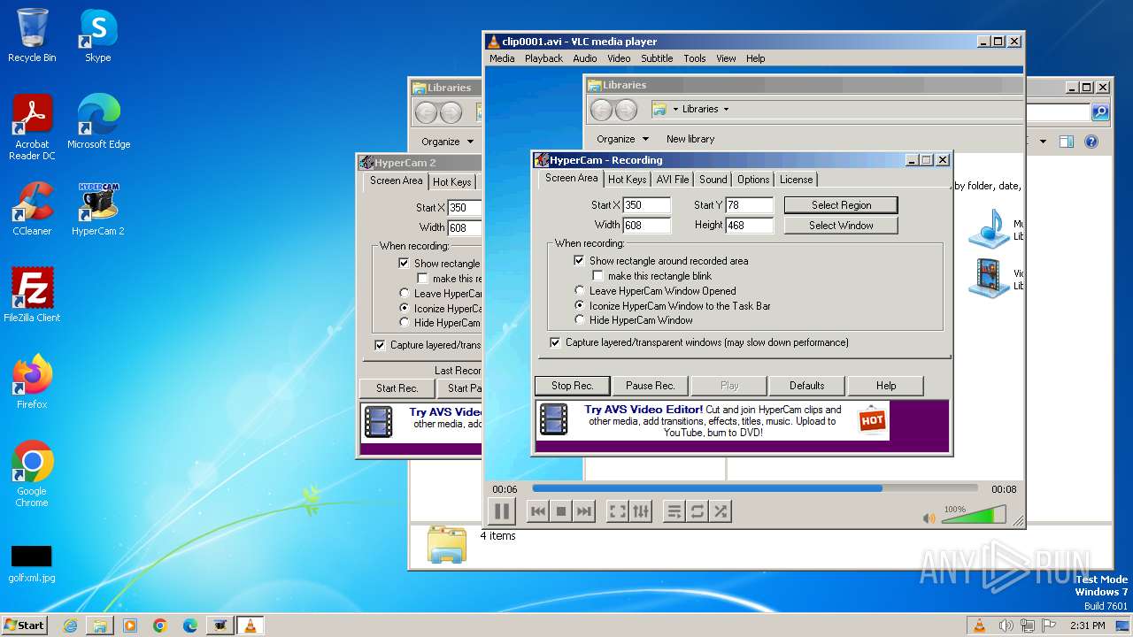Open the VLC Audio menu
1133x637 pixels.
tap(585, 58)
